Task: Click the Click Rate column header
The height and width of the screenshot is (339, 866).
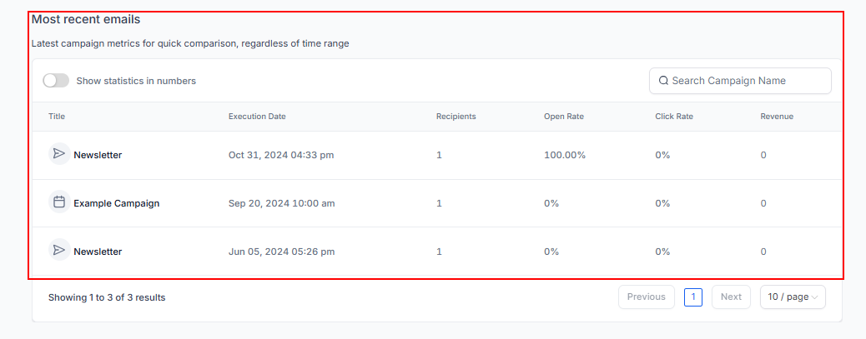Action: (x=673, y=117)
